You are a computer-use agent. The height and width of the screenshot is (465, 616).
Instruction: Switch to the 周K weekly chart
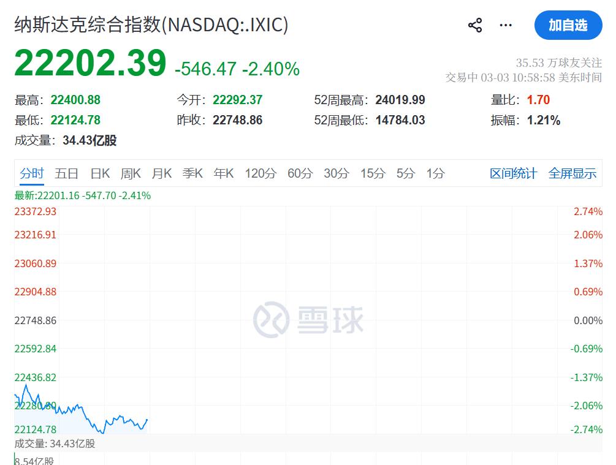click(131, 173)
